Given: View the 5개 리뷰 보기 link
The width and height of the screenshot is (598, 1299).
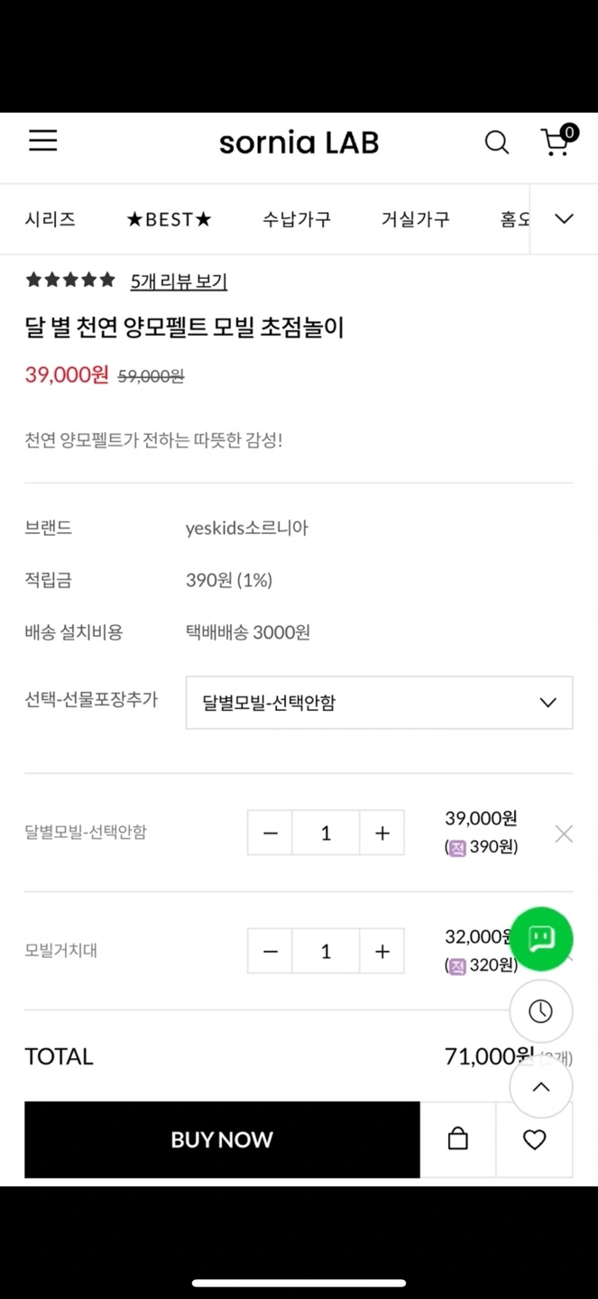Looking at the screenshot, I should point(179,281).
